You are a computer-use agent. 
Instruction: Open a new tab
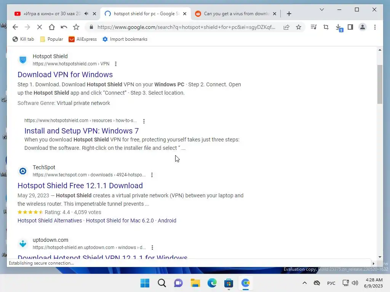coord(289,14)
